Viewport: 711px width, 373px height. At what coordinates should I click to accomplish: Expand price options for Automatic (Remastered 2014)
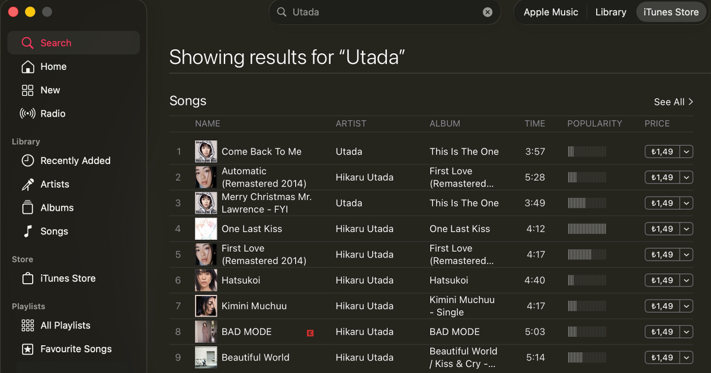pos(686,177)
